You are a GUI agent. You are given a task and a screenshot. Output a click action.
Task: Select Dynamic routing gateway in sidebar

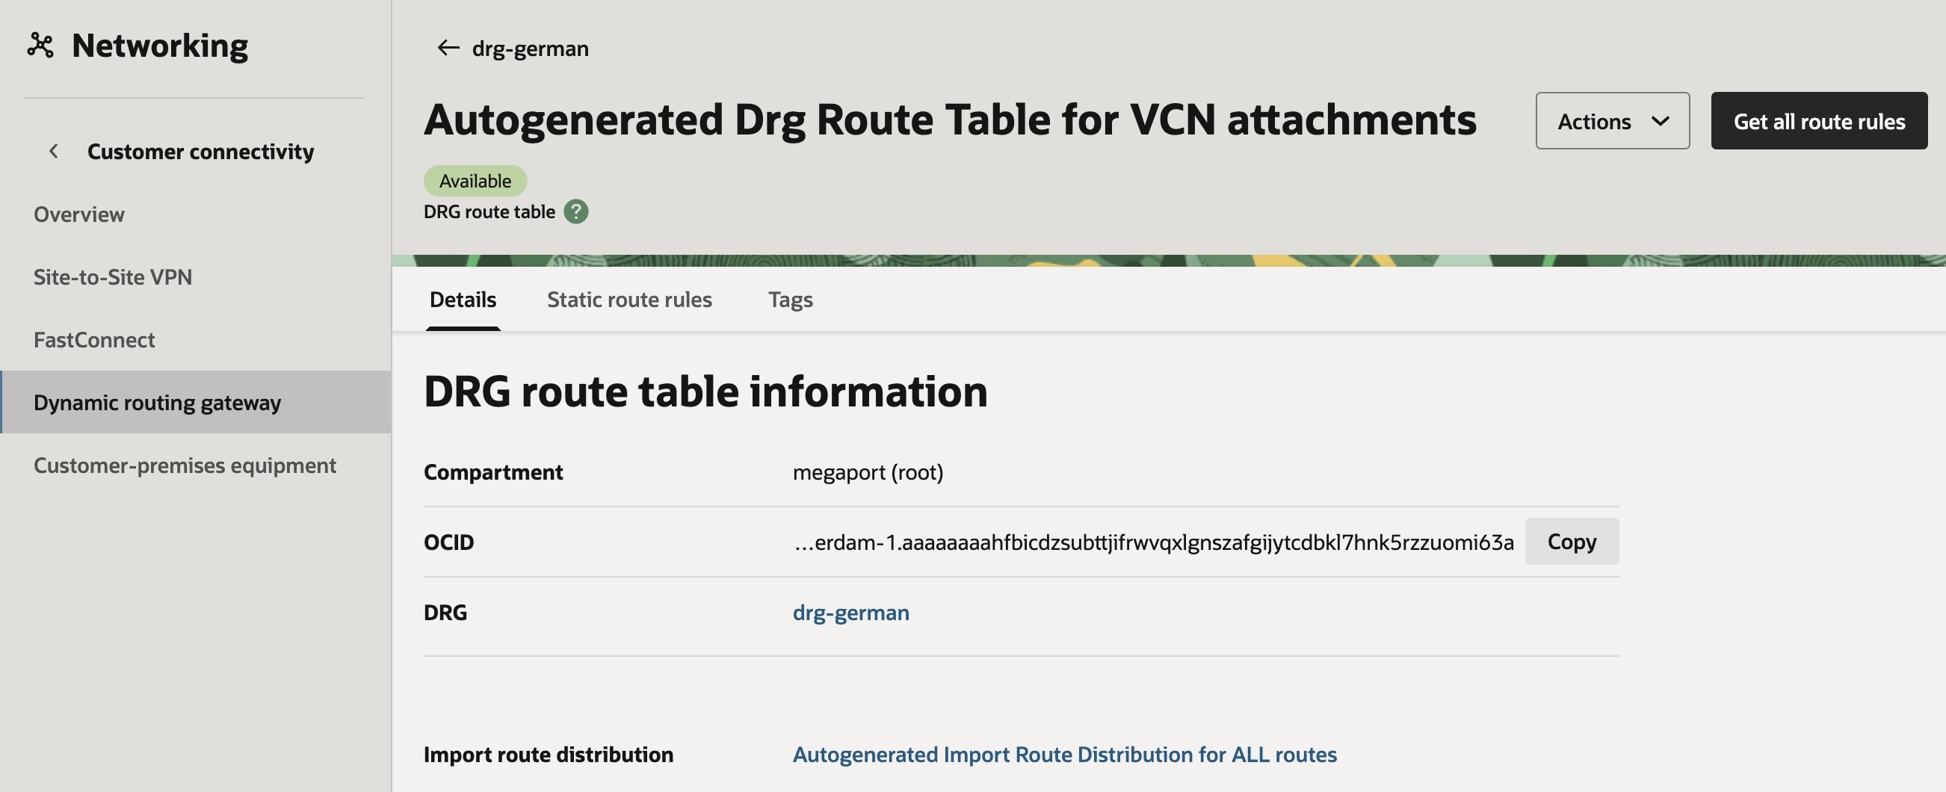(158, 402)
